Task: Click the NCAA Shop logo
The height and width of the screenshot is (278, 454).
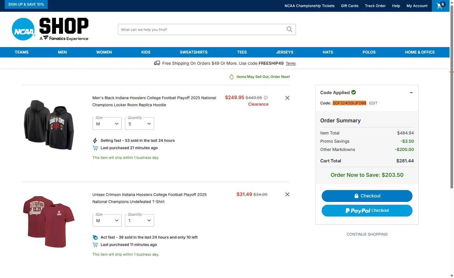Action: (50, 29)
